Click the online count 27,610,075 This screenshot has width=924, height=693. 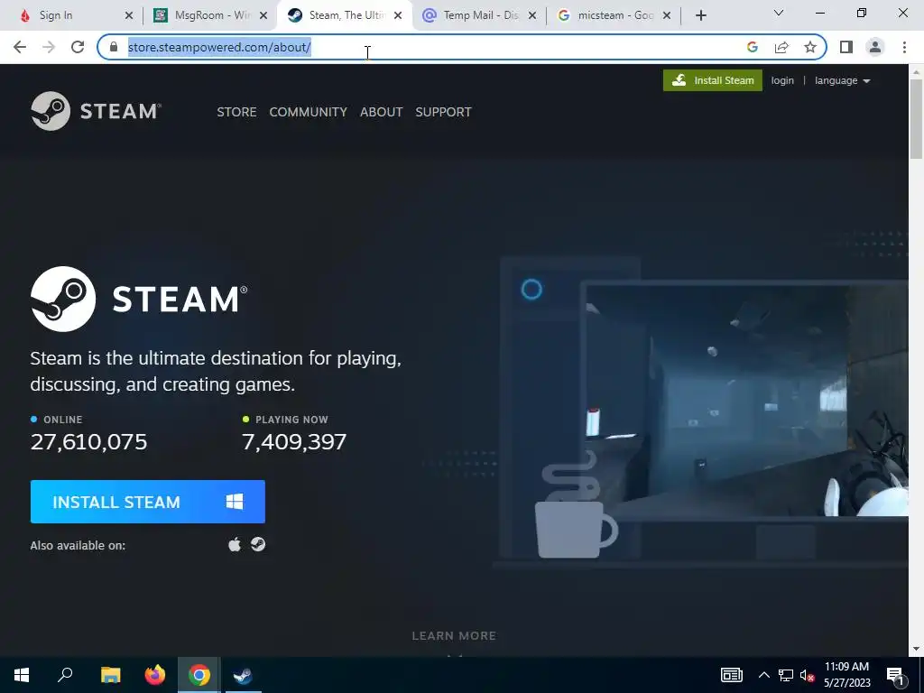tap(88, 442)
